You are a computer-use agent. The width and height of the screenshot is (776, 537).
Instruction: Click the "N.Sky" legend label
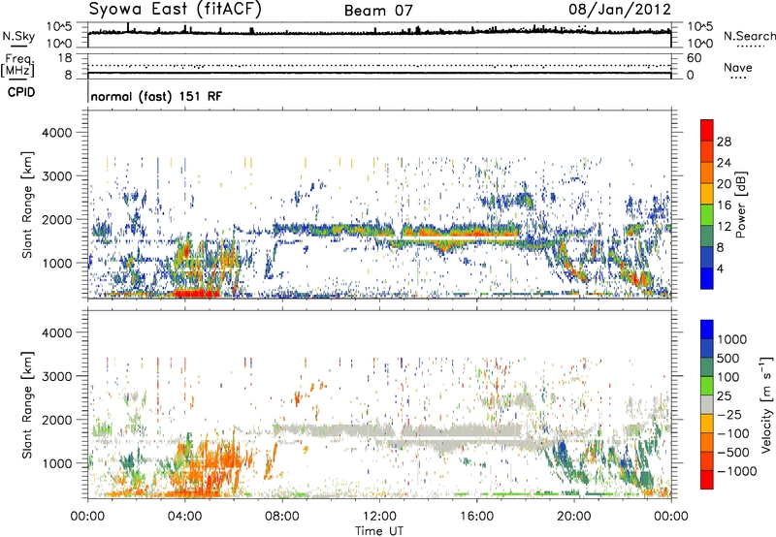pyautogui.click(x=18, y=36)
